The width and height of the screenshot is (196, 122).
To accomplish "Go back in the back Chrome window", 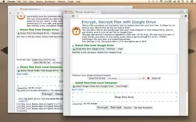I will [x=10, y=13].
